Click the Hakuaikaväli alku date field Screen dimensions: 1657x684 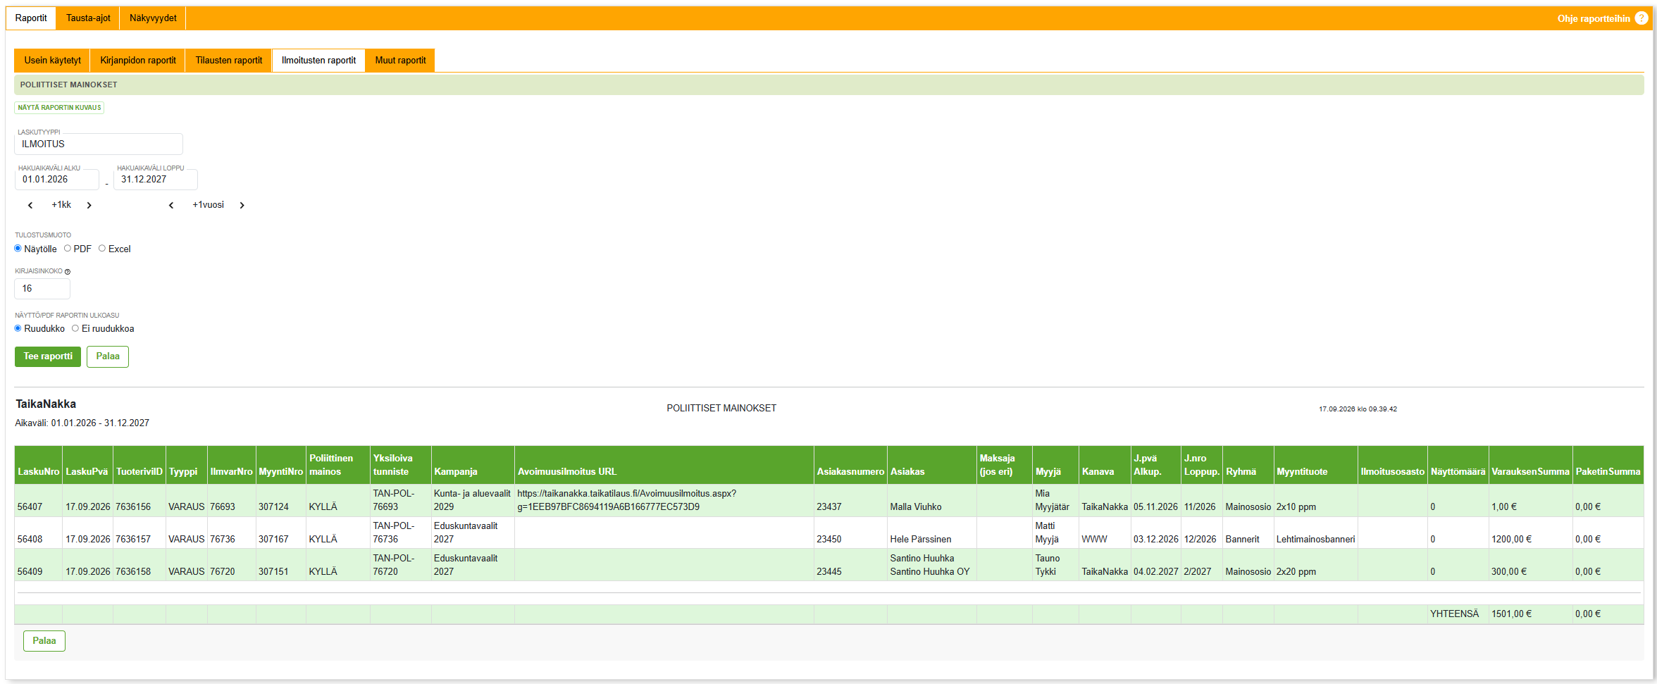57,180
